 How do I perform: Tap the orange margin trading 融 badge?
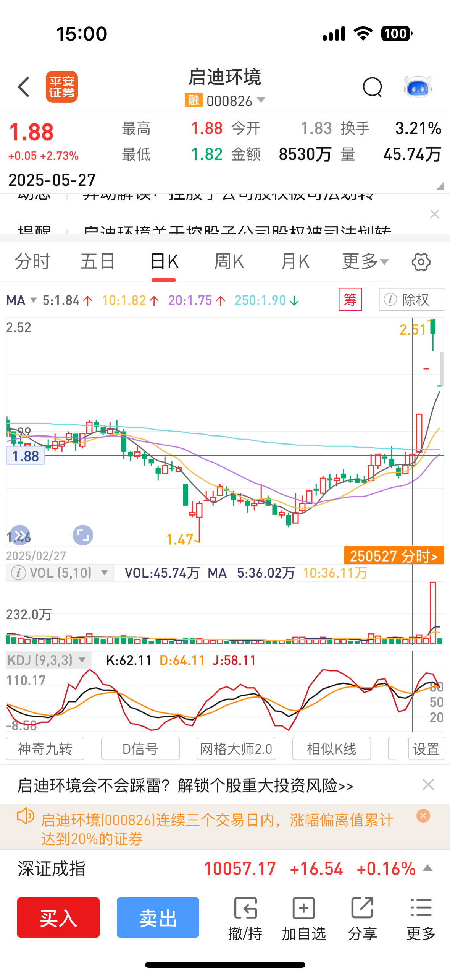tap(194, 100)
